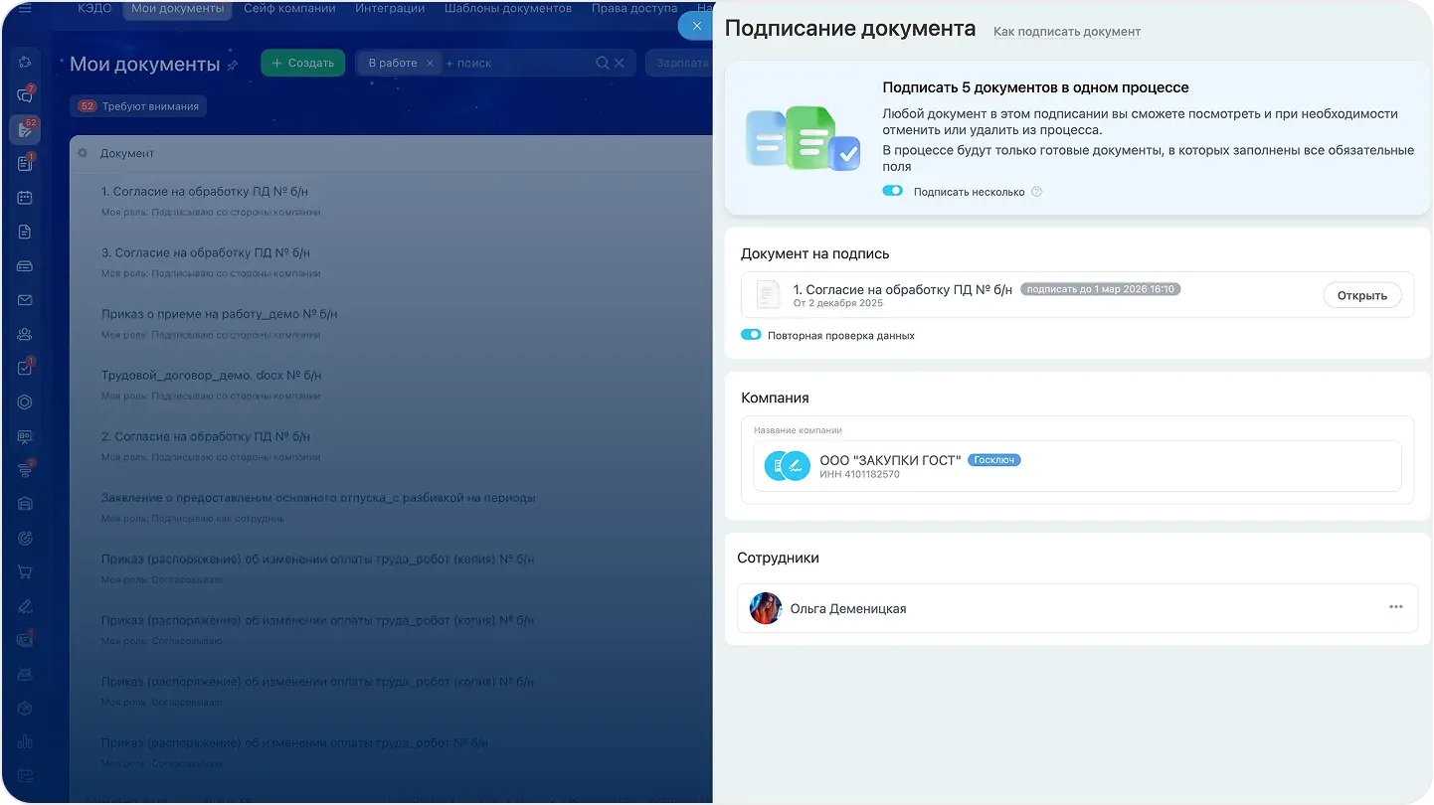Open the mail envelope icon in sidebar
Screen dimensions: 1434x805
pyautogui.click(x=25, y=299)
